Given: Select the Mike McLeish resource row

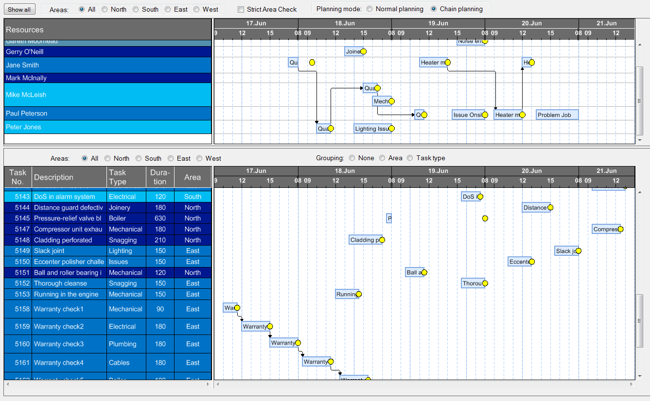Looking at the screenshot, I should 107,95.
